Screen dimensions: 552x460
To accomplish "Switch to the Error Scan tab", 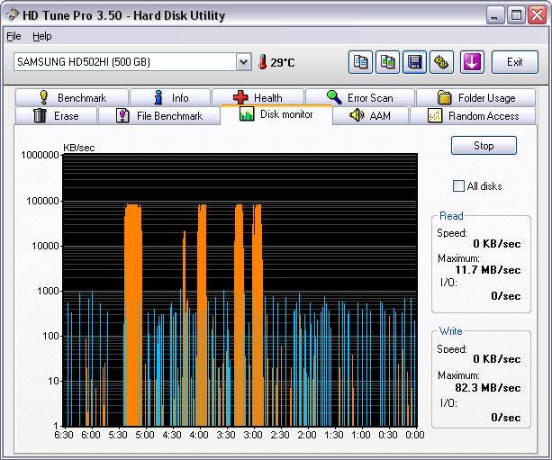I will pyautogui.click(x=360, y=97).
